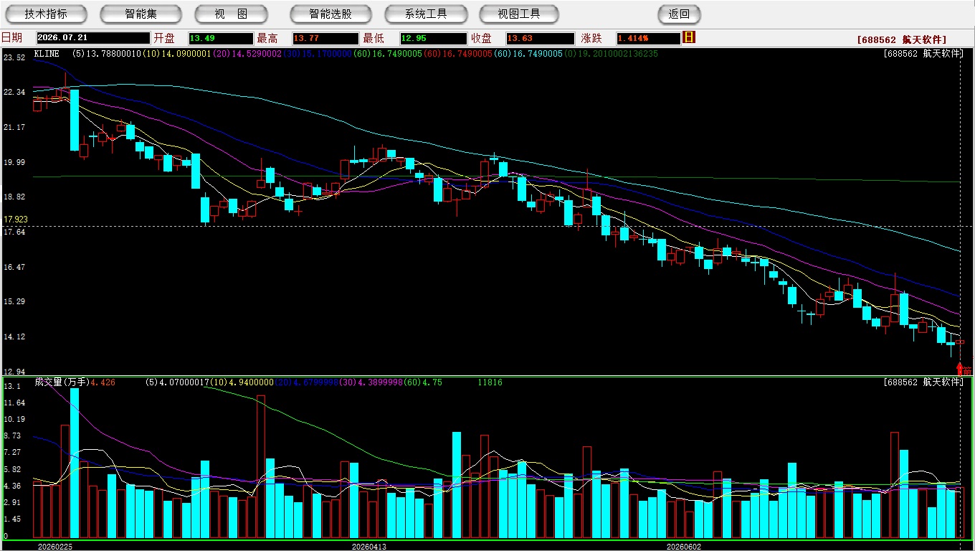975x551 pixels.
Task: Click the 收盘 value field 13.63
Action: tap(540, 38)
